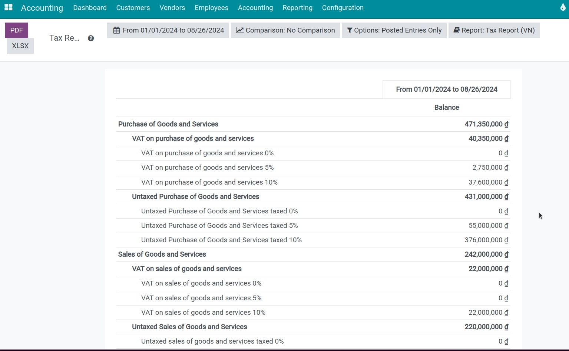The width and height of the screenshot is (569, 351).
Task: Open the apps grid home menu icon
Action: tap(9, 7)
